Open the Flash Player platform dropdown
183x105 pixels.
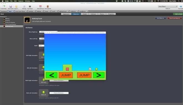(x=168, y=6)
